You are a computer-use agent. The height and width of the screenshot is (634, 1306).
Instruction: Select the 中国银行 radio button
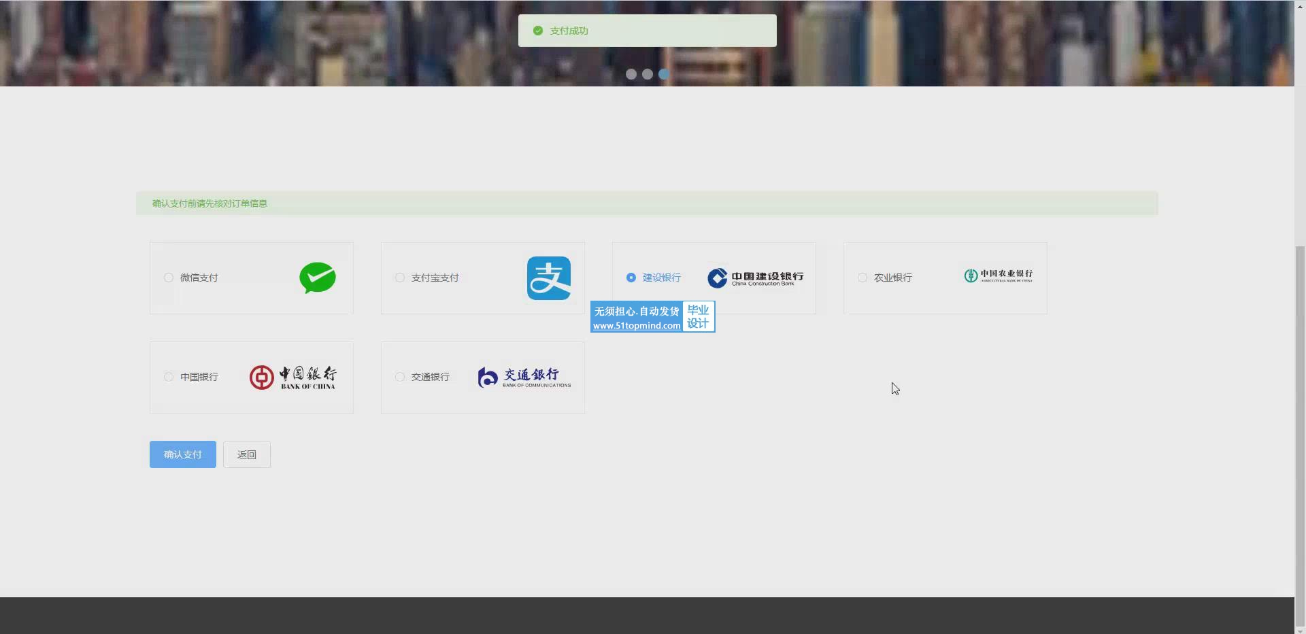click(x=169, y=377)
